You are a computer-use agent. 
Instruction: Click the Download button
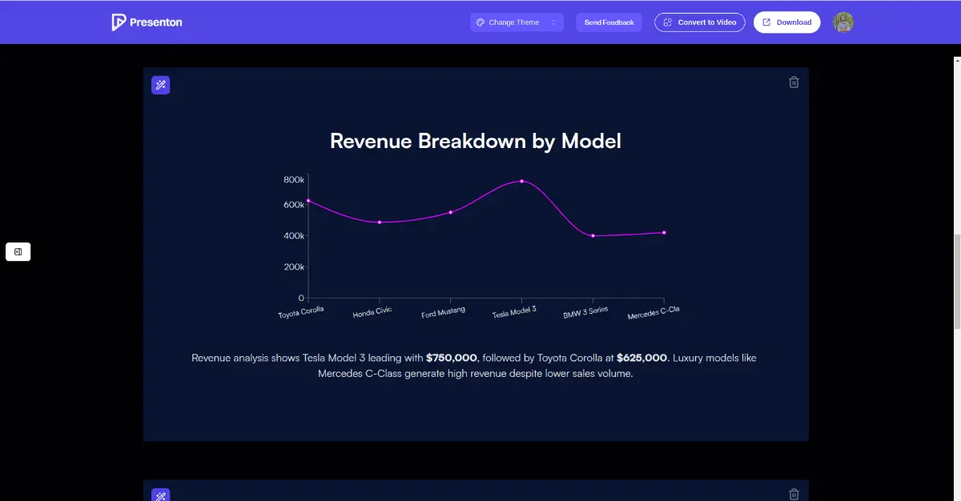point(787,22)
